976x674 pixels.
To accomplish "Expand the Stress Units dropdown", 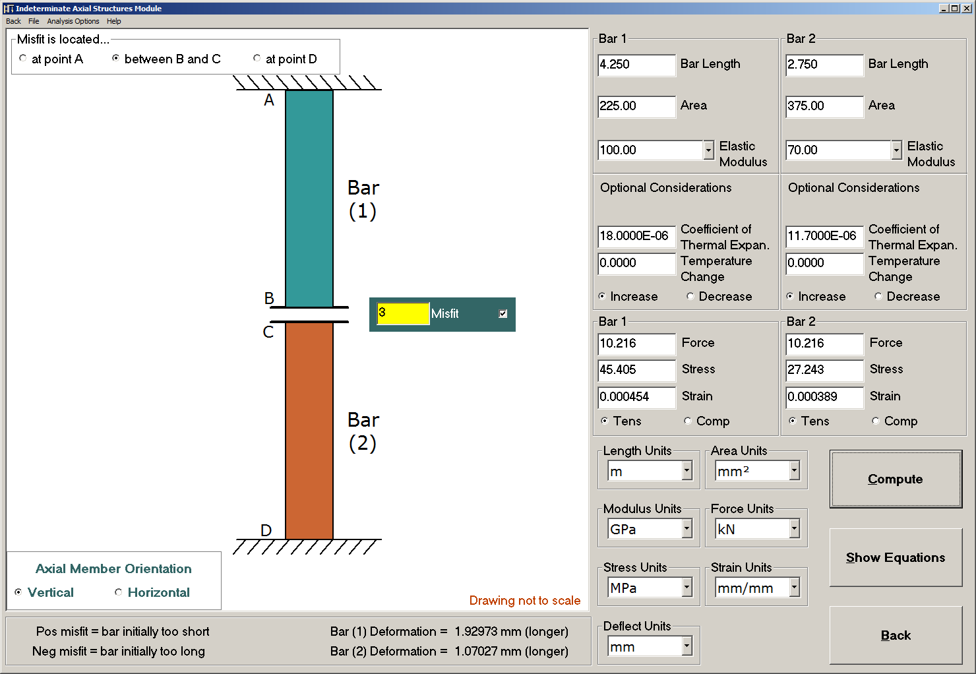I will point(686,588).
